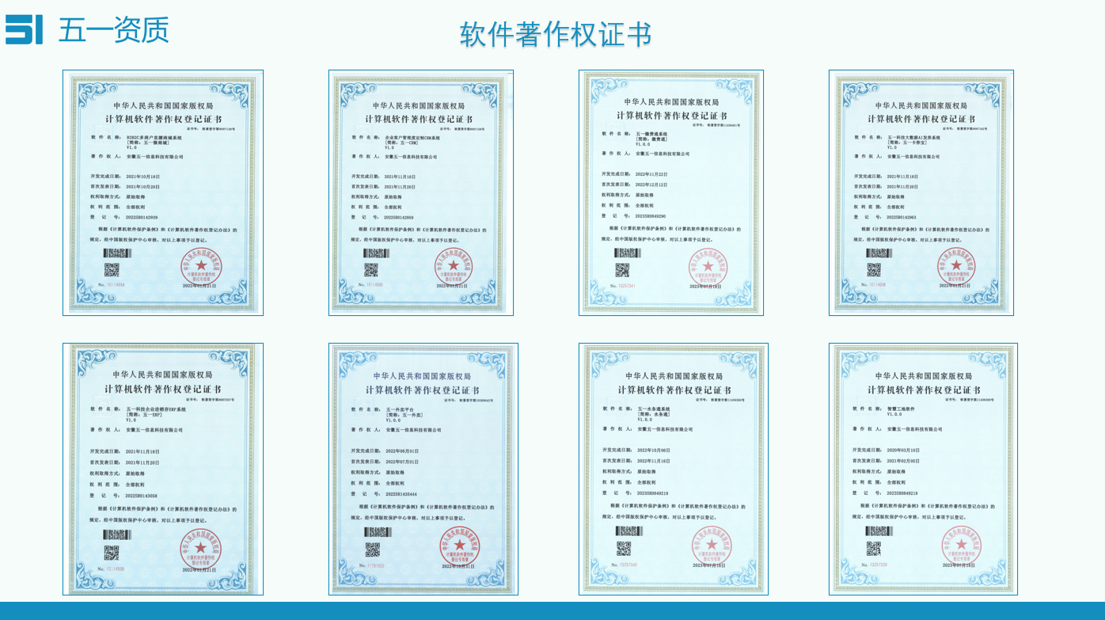The image size is (1105, 620).
Task: Click the 五一资质 header text
Action: point(113,30)
